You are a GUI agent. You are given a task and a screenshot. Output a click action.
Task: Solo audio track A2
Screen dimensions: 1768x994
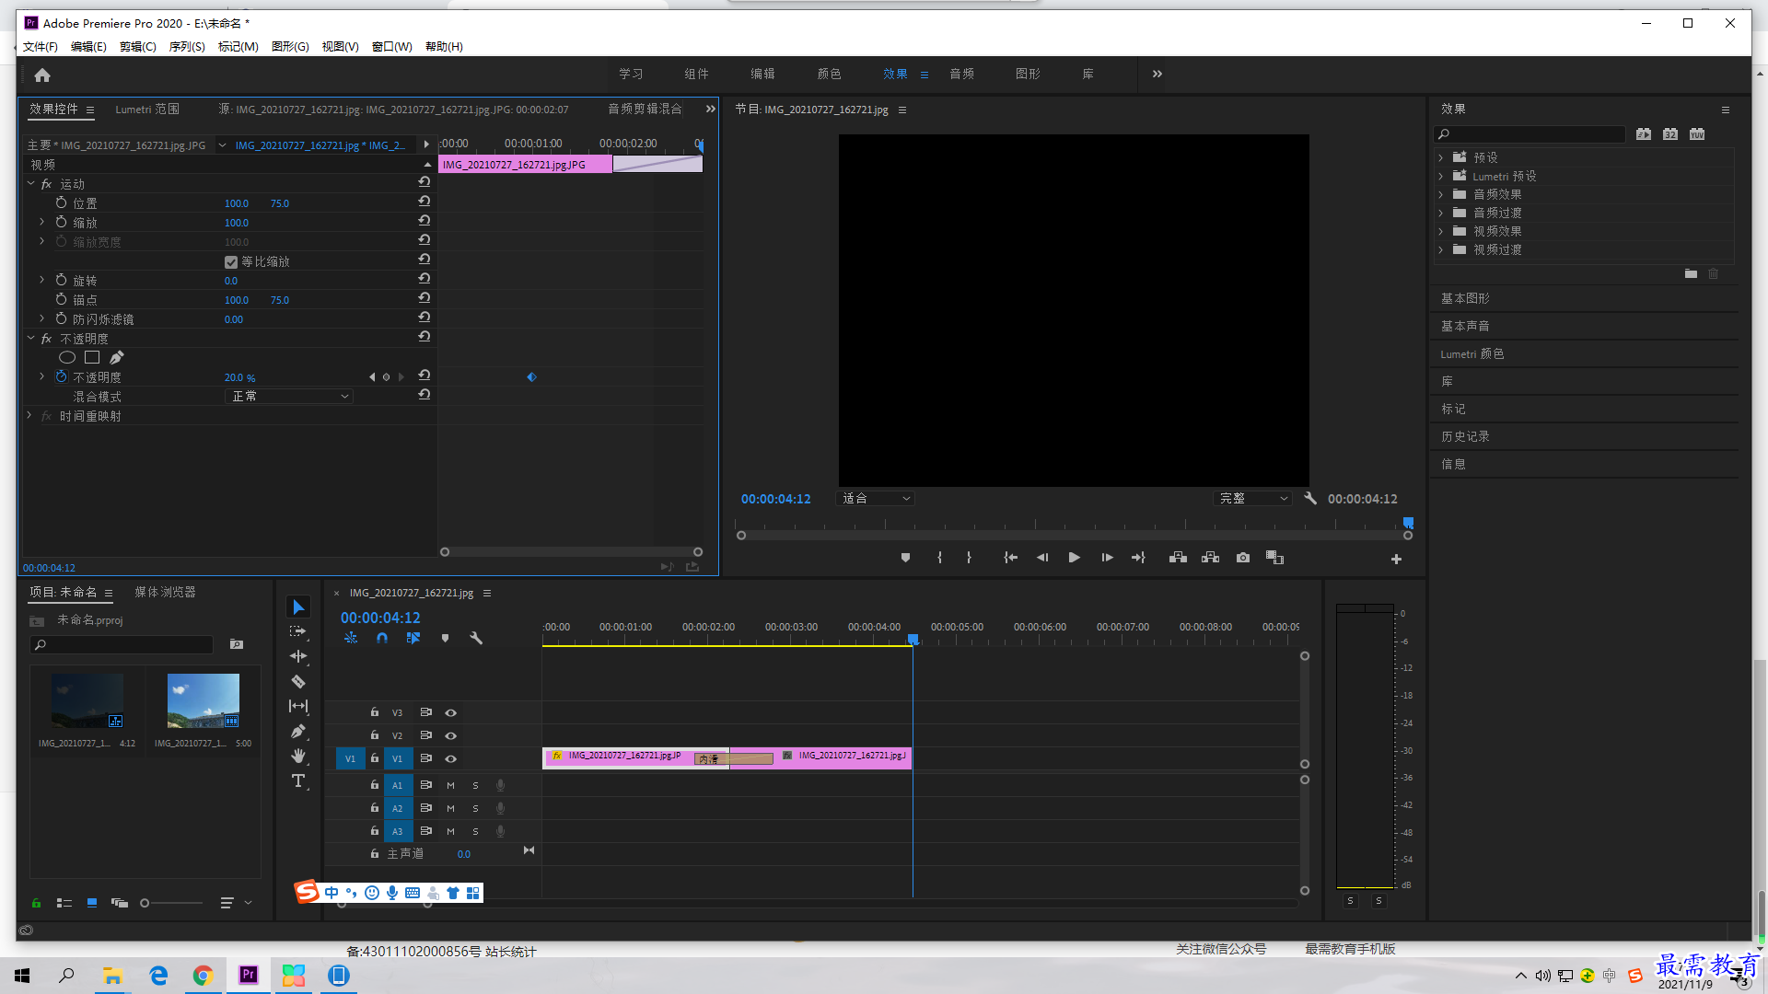click(x=475, y=808)
